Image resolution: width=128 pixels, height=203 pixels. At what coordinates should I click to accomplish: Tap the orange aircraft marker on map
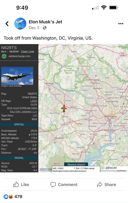point(64,109)
